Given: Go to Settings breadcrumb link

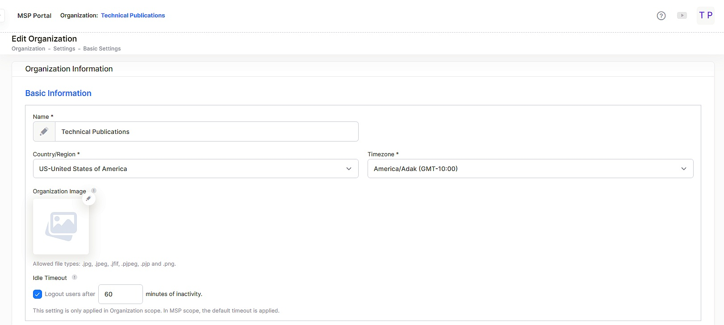Looking at the screenshot, I should coord(64,49).
